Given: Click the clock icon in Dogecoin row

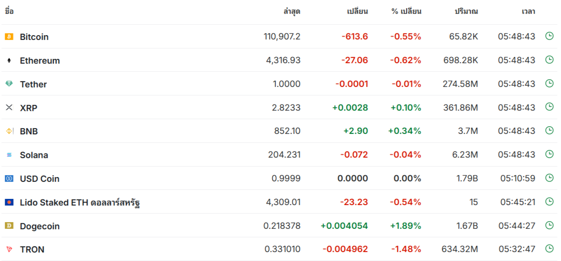Looking at the screenshot, I should 549,225.
